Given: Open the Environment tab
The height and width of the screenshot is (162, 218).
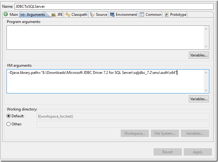Looking at the screenshot, I should 123,15.
